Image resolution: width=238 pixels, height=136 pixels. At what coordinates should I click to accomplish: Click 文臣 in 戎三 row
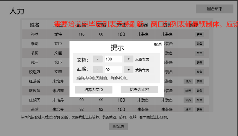click(58, 62)
